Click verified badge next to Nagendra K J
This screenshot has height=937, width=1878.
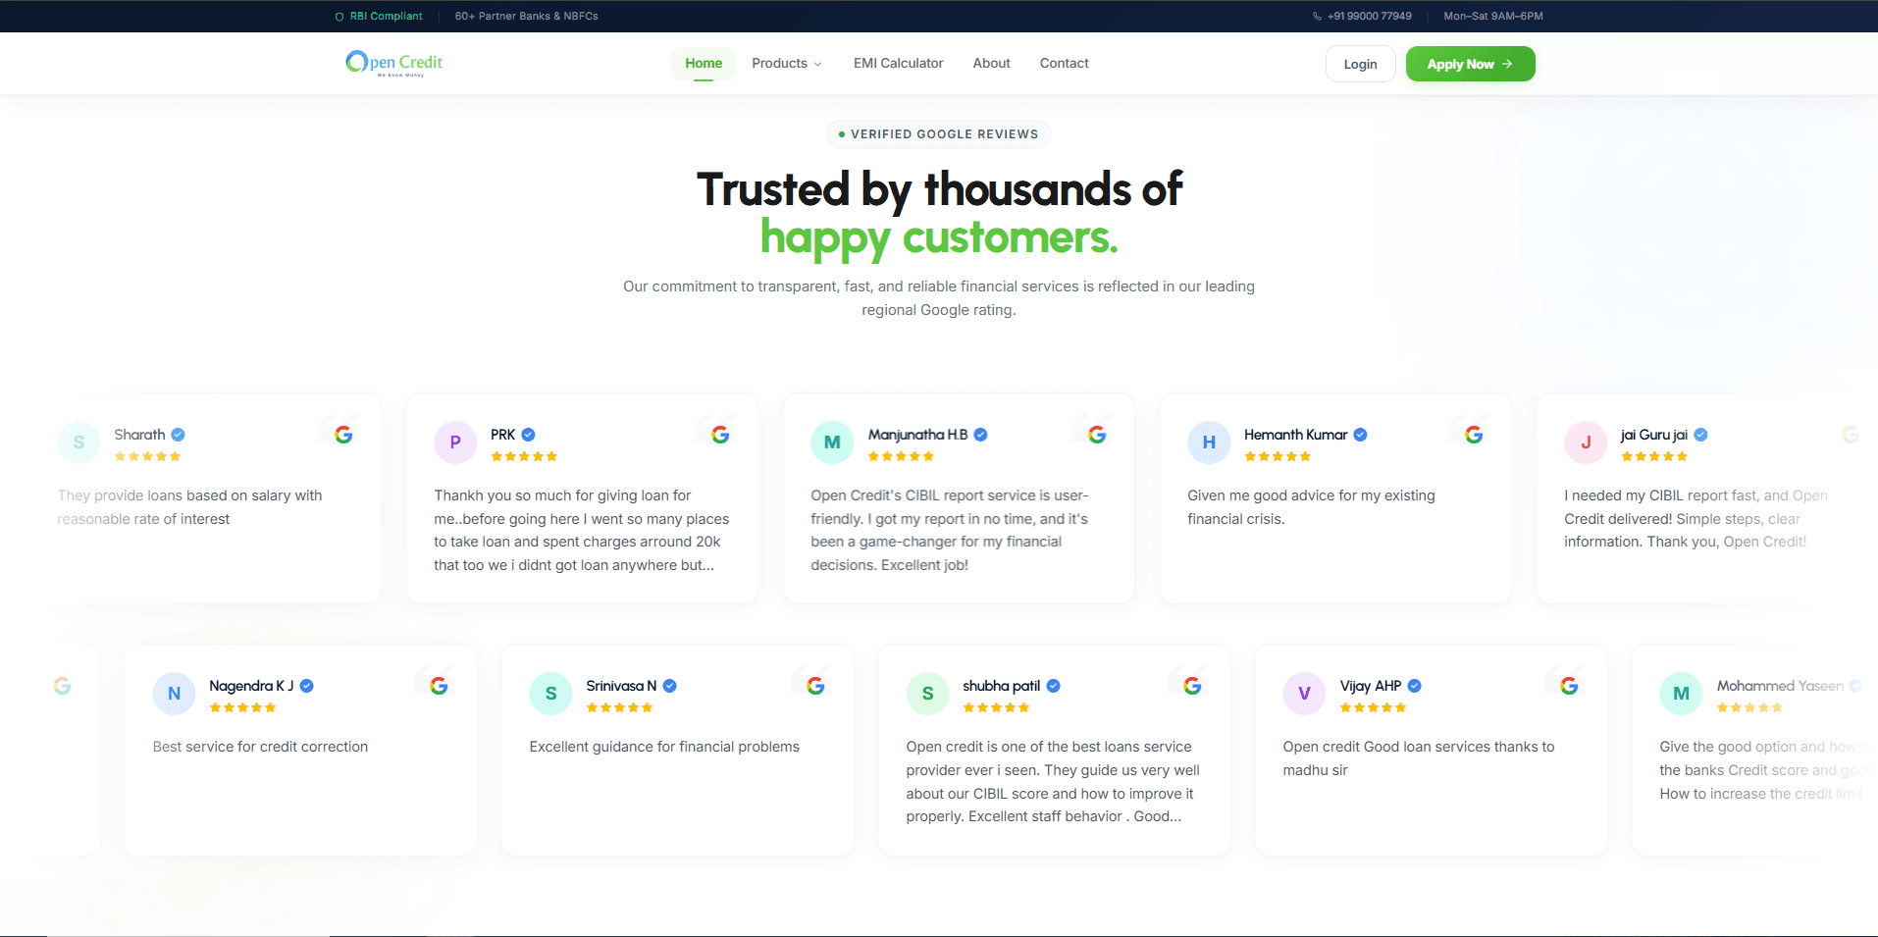click(306, 686)
